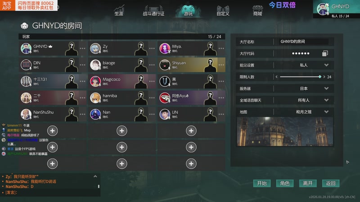Click the plus icon in the first empty slot

[x=52, y=131]
